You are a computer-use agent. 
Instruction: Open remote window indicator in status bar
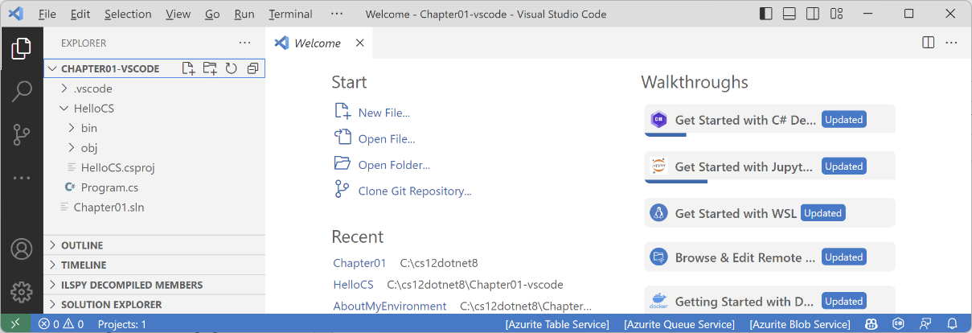pyautogui.click(x=14, y=323)
